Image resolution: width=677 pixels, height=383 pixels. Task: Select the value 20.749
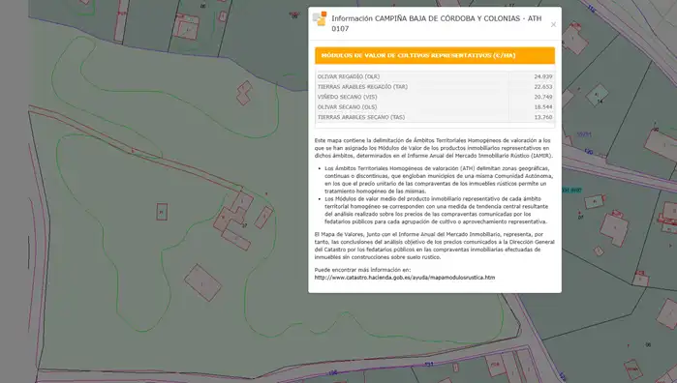tap(542, 97)
